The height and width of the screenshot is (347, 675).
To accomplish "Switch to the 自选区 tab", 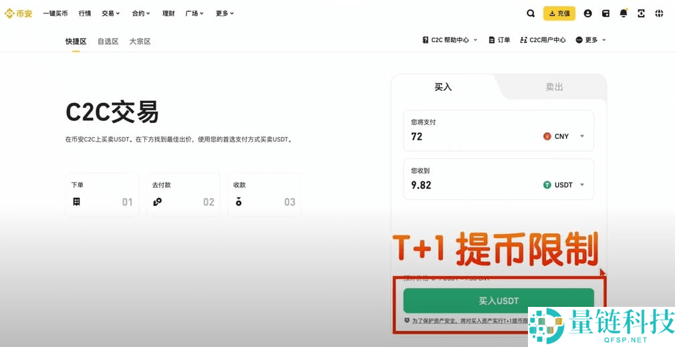I will pos(108,41).
